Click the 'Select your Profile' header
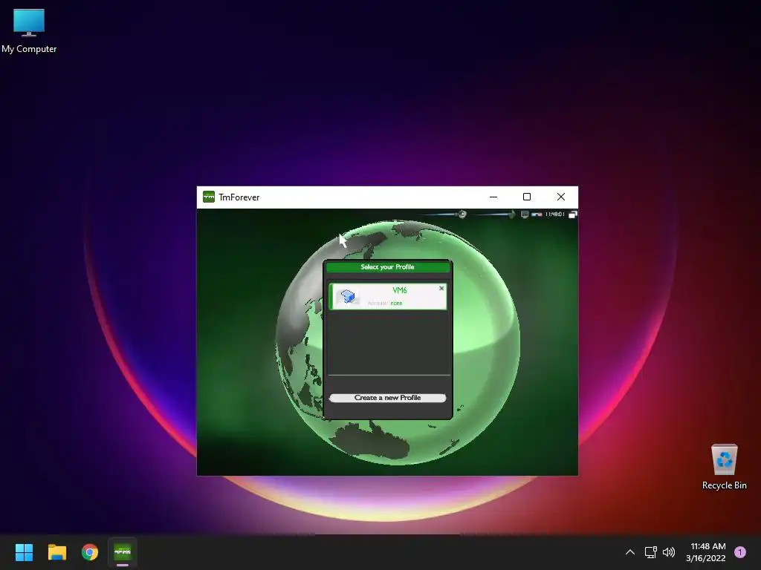 (387, 267)
